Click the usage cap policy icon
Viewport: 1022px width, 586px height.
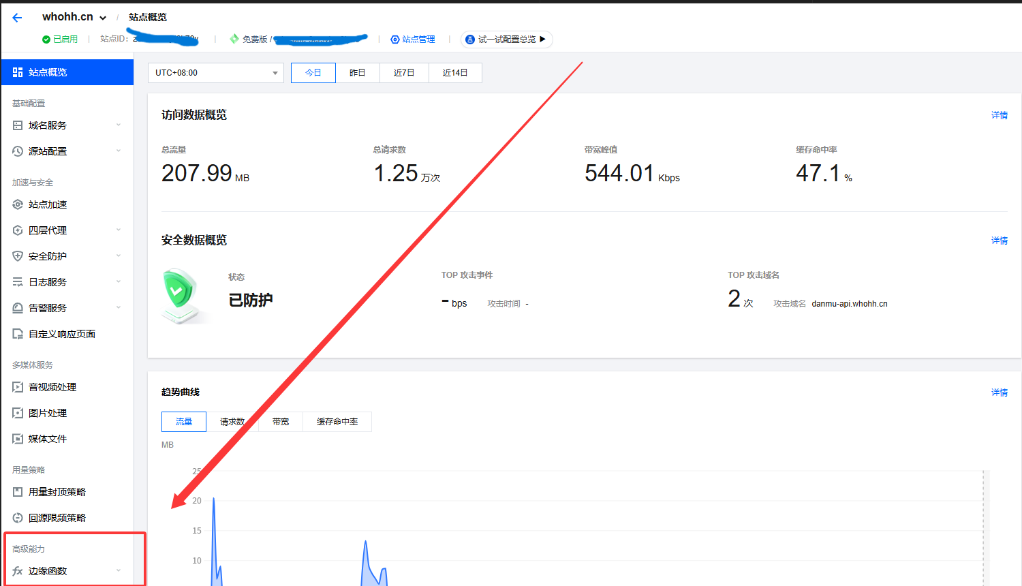(18, 492)
